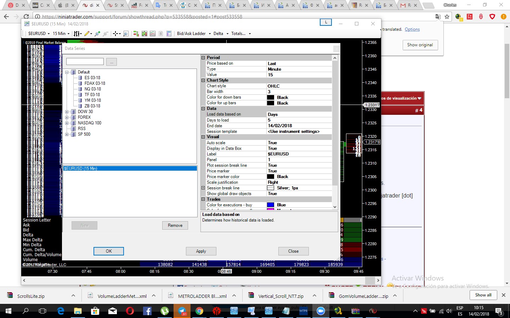The height and width of the screenshot is (318, 510).
Task: Open translate Options link
Action: pos(412,29)
